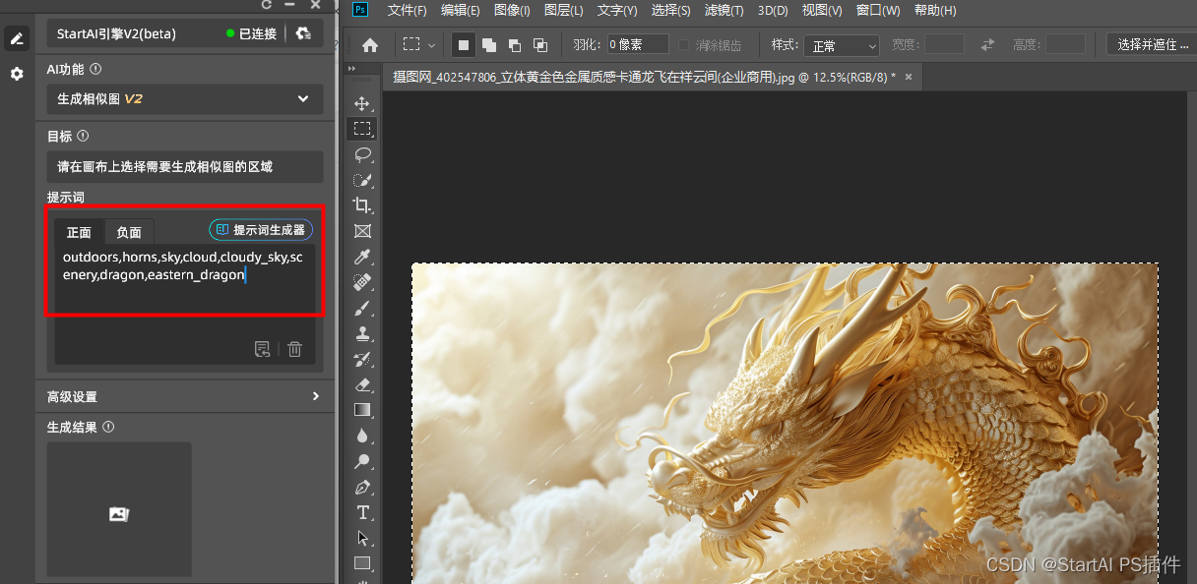
Task: Click the trash icon to clear prompt
Action: (x=295, y=349)
